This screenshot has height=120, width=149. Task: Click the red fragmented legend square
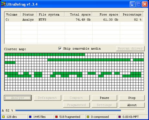point(56,117)
